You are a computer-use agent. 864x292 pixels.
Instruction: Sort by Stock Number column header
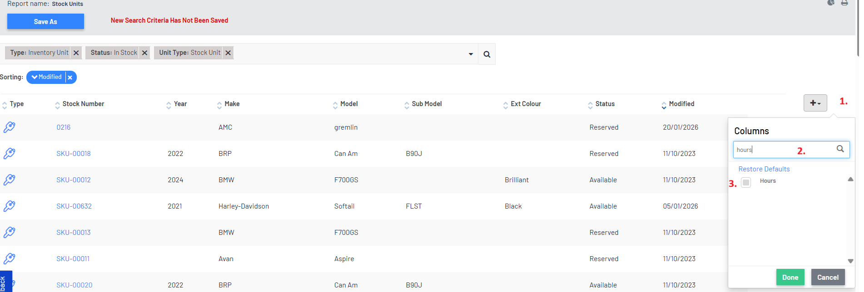click(x=83, y=104)
